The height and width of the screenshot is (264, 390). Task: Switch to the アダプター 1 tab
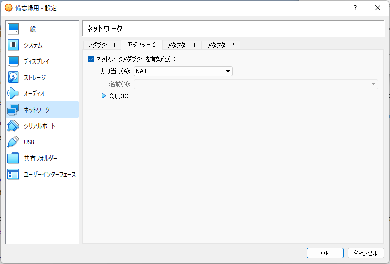pos(102,45)
